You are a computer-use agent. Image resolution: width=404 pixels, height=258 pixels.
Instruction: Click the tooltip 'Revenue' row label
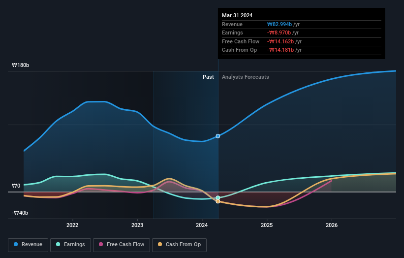click(x=232, y=24)
